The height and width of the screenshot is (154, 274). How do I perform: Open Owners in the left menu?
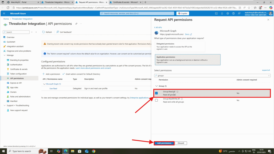[13, 92]
